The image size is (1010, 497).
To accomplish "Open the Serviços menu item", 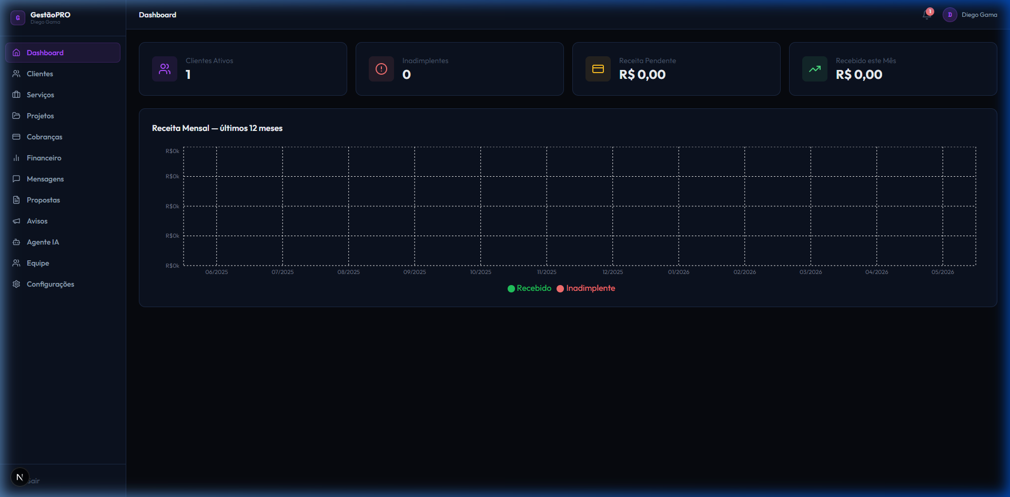I will (x=63, y=95).
